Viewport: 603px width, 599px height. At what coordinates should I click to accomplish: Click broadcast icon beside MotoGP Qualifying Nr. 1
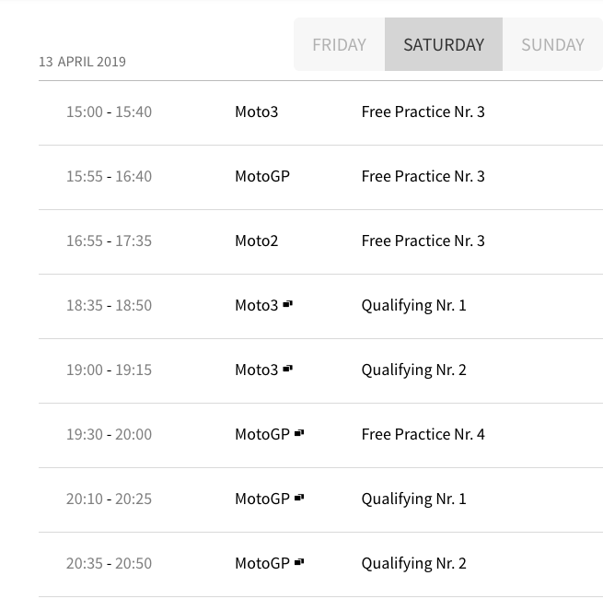299,498
